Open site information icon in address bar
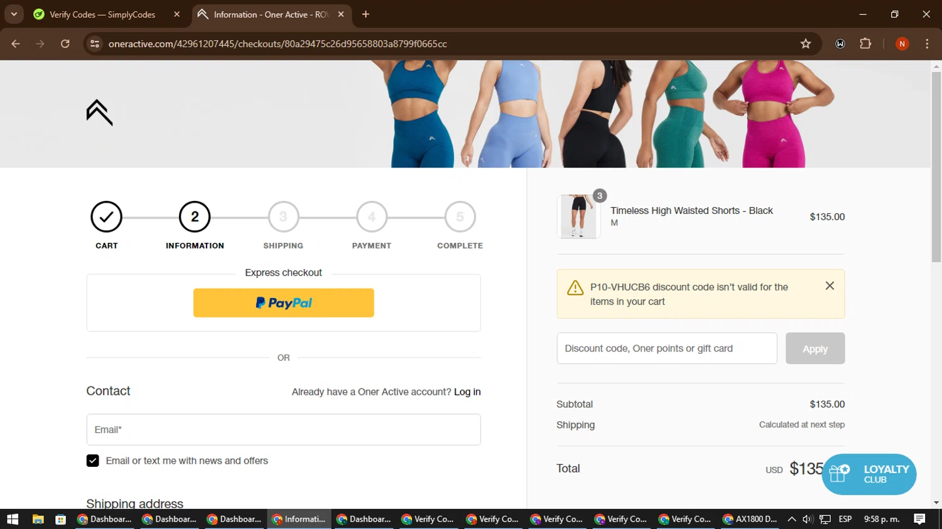Viewport: 942px width, 529px height. click(95, 44)
